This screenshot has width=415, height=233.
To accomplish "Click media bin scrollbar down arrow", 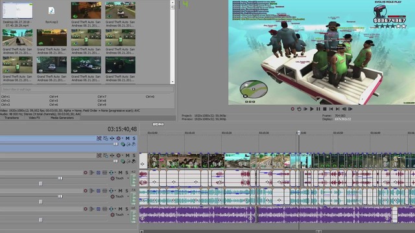I will [172, 82].
